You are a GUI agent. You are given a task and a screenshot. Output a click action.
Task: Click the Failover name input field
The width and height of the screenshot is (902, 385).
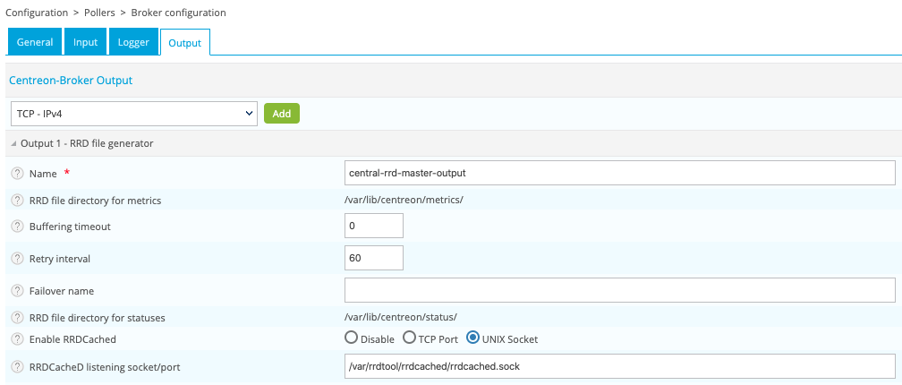[620, 290]
